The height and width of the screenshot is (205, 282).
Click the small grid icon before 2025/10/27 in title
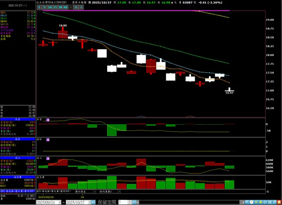tap(90, 3)
